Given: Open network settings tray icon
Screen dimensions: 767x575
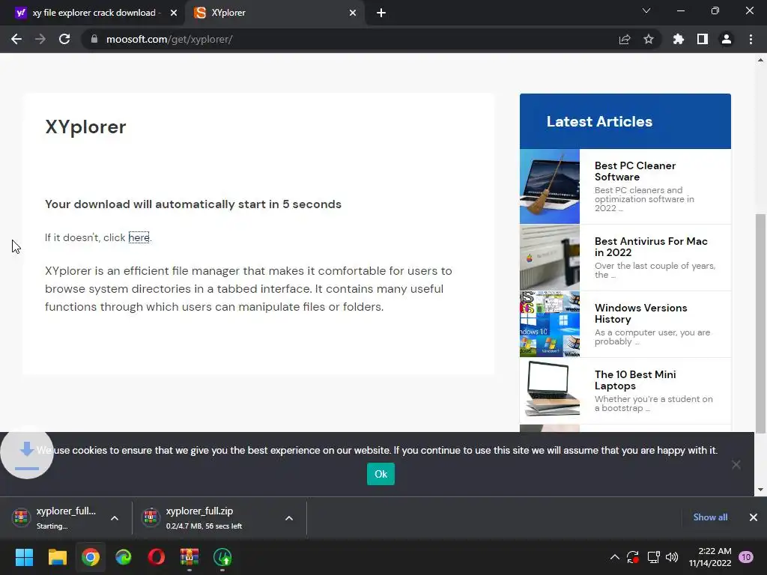Looking at the screenshot, I should click(653, 557).
